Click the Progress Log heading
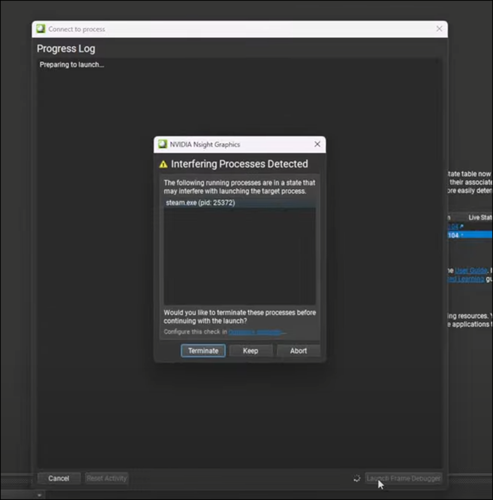 pos(66,48)
